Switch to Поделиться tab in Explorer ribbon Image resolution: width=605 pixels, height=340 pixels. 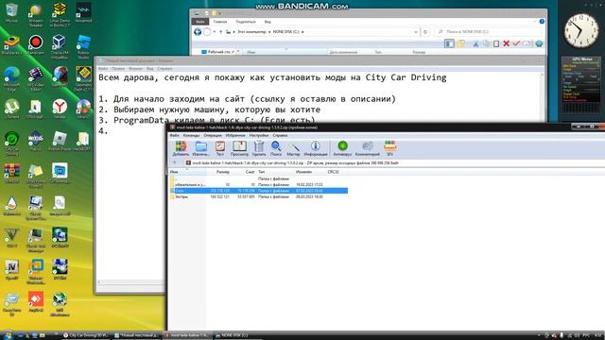(246, 22)
